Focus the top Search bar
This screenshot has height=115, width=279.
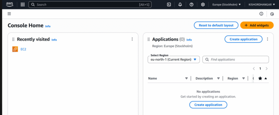pos(90,5)
